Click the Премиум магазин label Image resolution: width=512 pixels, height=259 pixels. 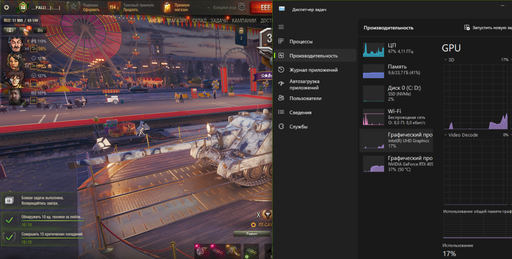[x=182, y=7]
